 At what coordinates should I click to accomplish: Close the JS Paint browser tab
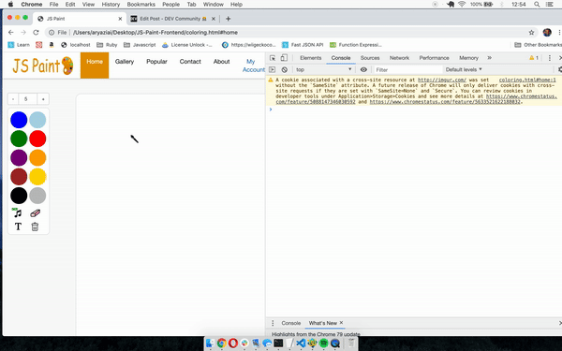[120, 19]
